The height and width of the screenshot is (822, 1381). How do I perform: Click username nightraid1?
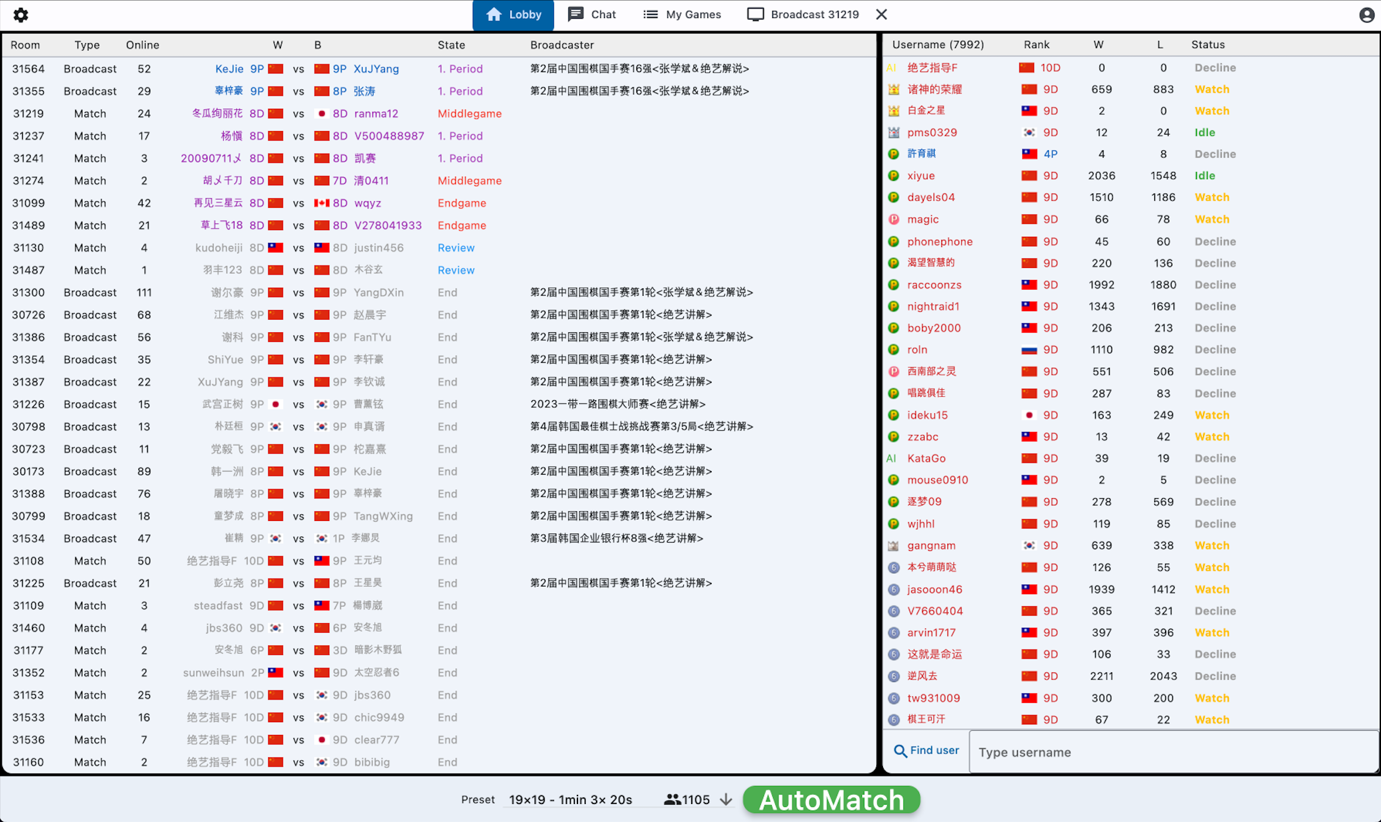pyautogui.click(x=933, y=306)
